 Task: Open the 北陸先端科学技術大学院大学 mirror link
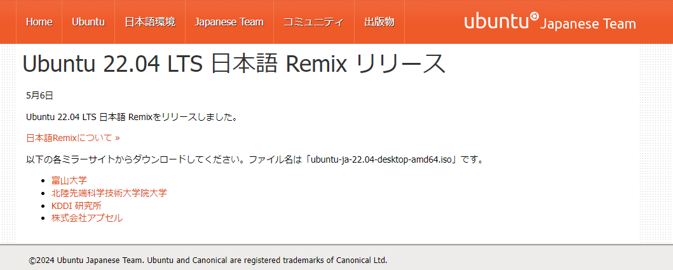coord(109,192)
